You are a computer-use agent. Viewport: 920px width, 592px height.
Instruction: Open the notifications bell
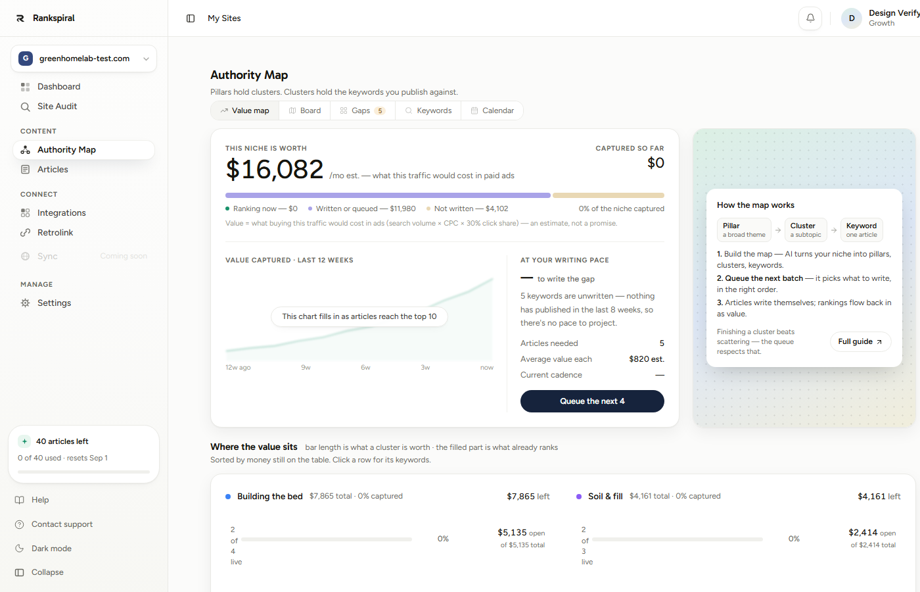coord(810,18)
